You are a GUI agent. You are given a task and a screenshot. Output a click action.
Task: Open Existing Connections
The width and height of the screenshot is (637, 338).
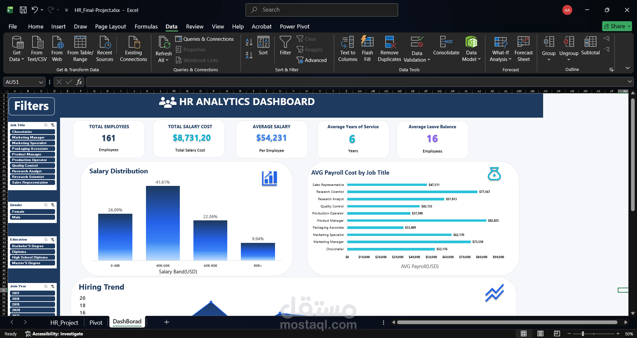pos(133,49)
